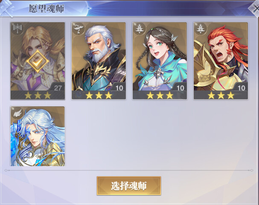This screenshot has width=259, height=205.
Task: Close the 愿望魂师 wish panel
Action: tap(255, 8)
